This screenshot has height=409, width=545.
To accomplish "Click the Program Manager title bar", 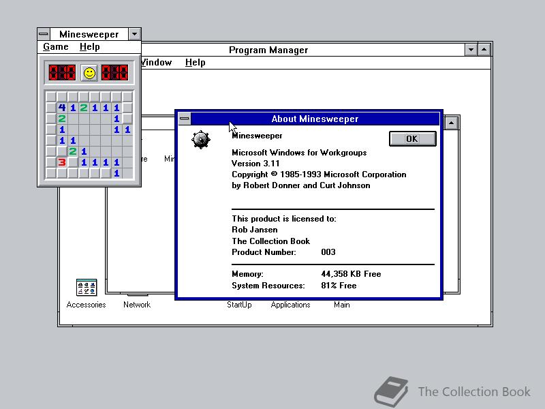I will (268, 50).
